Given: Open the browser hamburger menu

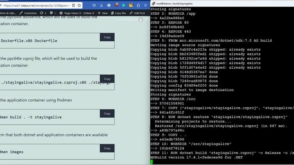Looking at the screenshot, I should (146, 5).
